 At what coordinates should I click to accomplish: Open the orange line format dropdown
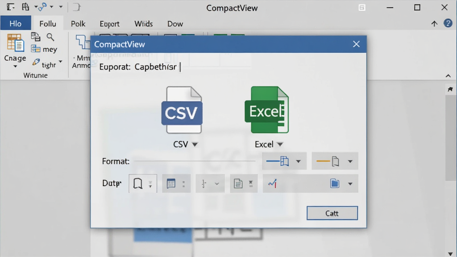click(x=350, y=161)
